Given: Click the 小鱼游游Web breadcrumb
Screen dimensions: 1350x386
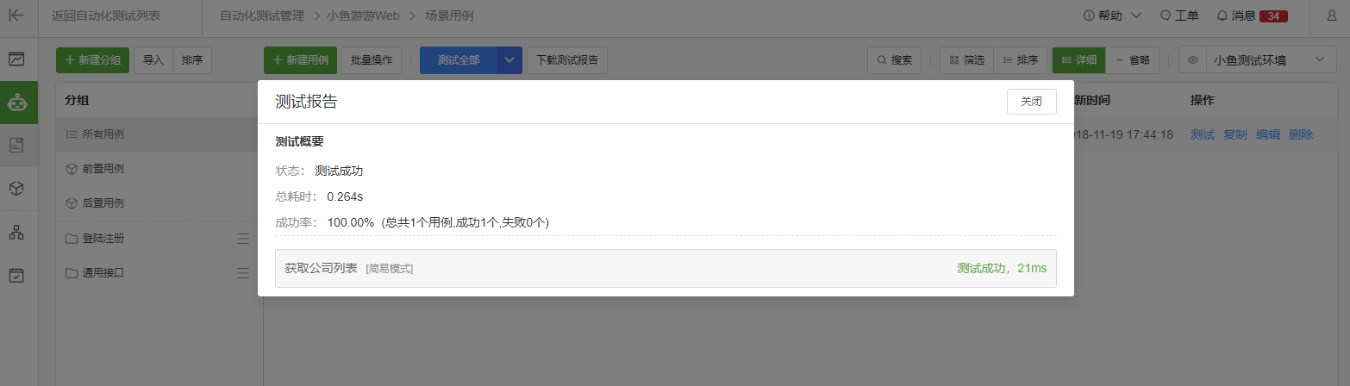Looking at the screenshot, I should (x=361, y=16).
